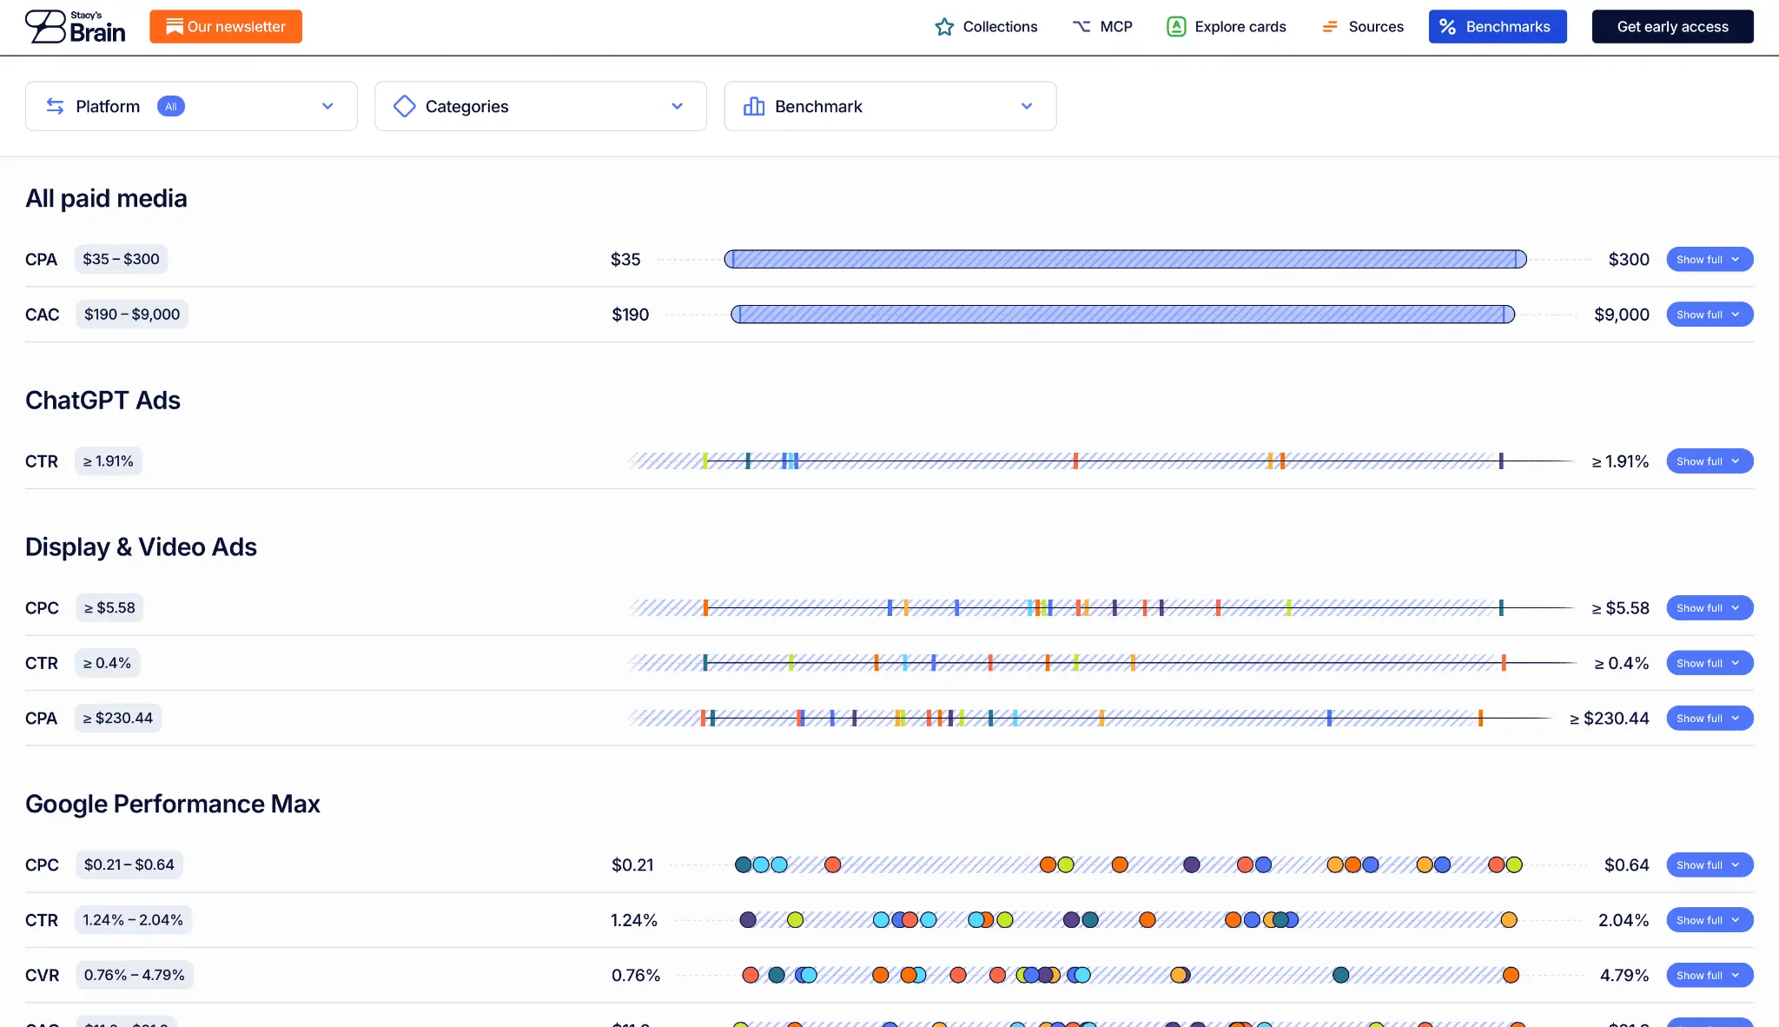Click the newsletter flag icon
The image size is (1779, 1027).
tap(175, 27)
